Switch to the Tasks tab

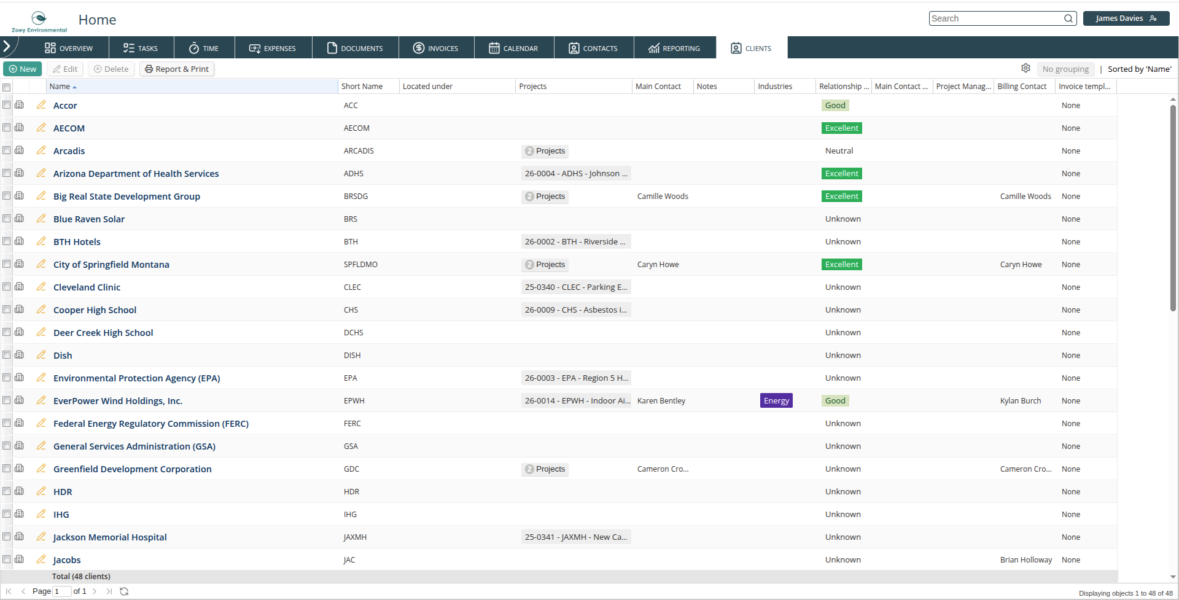pyautogui.click(x=141, y=48)
